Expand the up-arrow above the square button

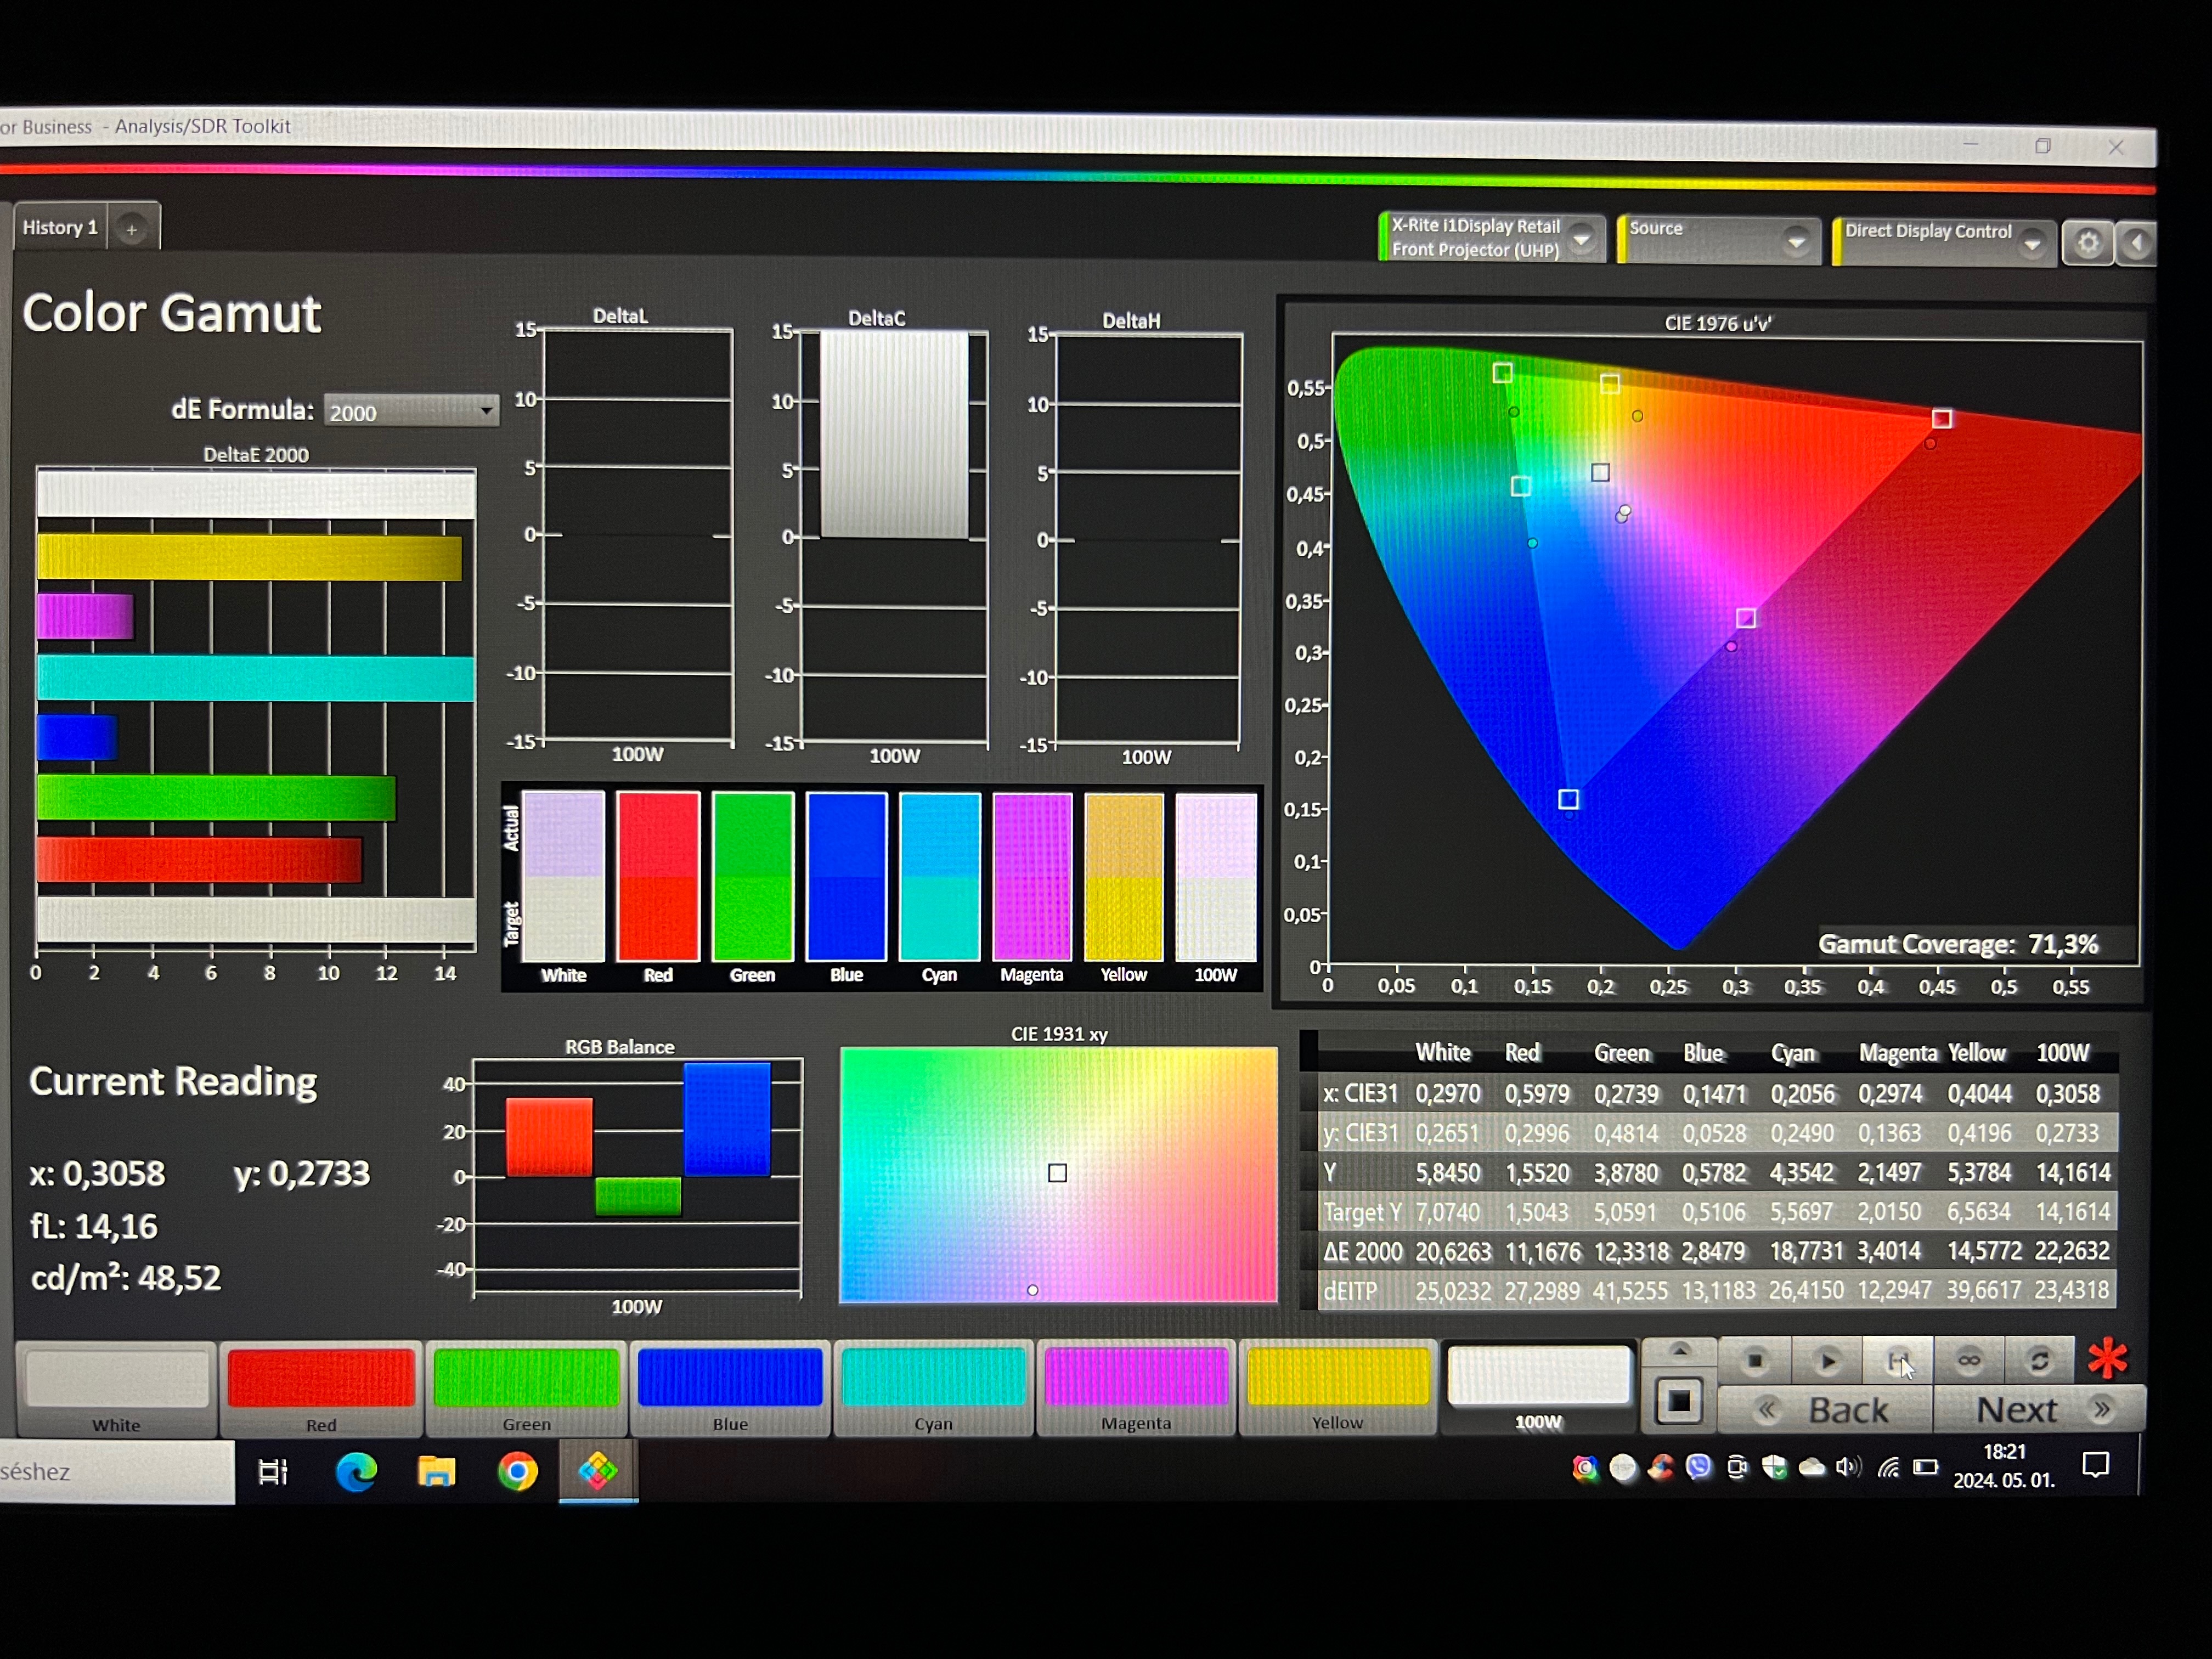[x=1679, y=1351]
